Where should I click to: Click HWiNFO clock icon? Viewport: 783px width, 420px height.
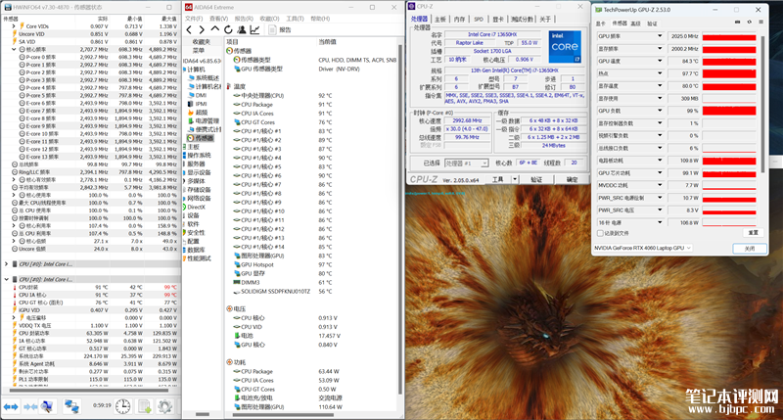123,406
